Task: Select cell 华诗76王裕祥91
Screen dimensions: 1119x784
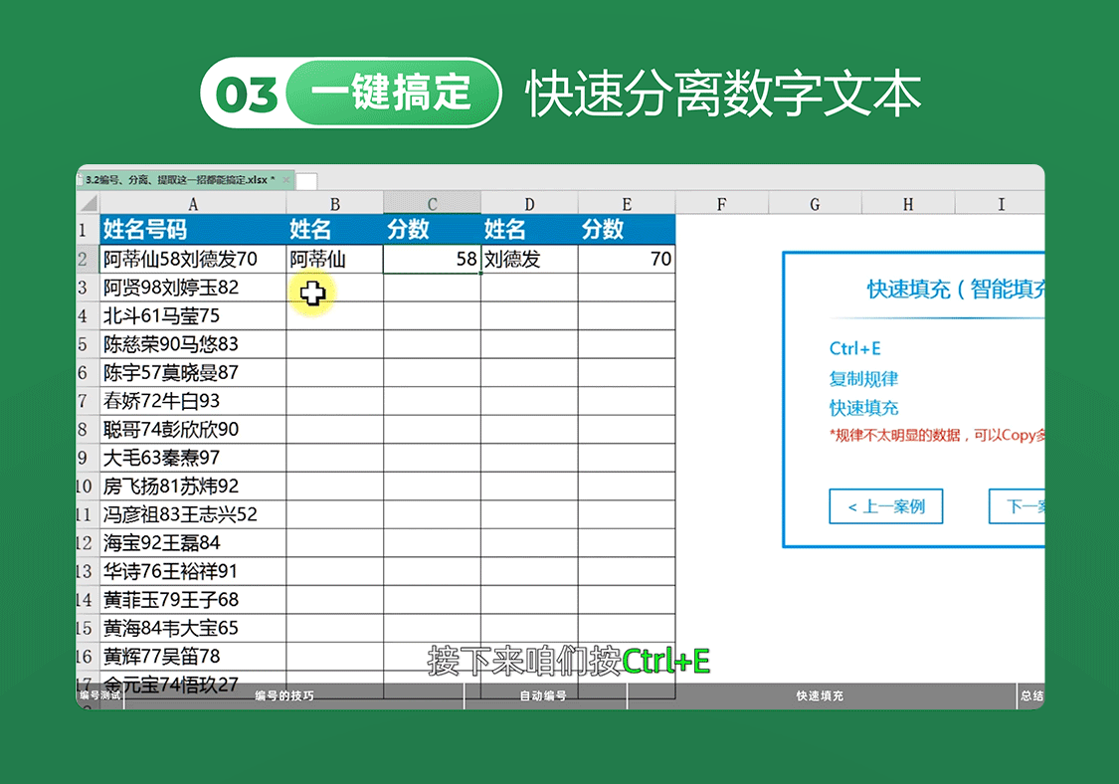Action: click(193, 571)
